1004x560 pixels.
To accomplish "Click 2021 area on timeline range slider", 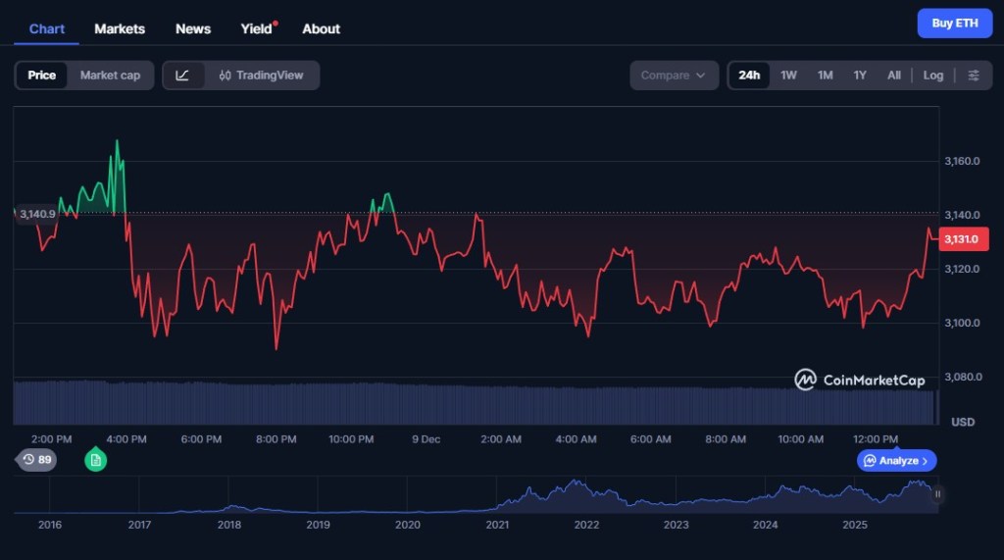I will 497,500.
